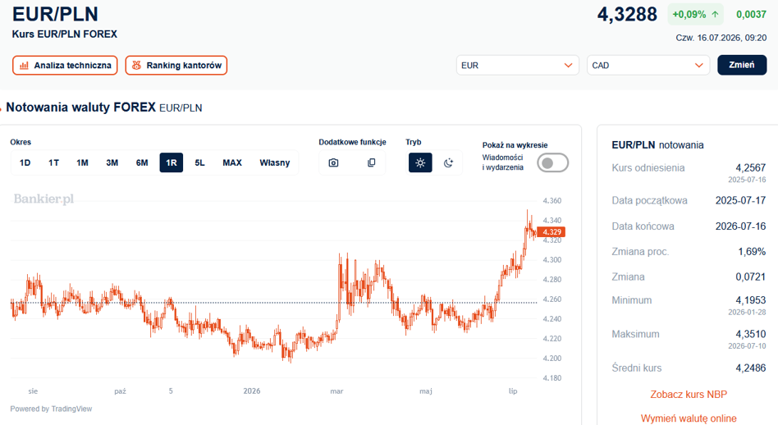Select the 1D period
The image size is (778, 425).
[25, 162]
